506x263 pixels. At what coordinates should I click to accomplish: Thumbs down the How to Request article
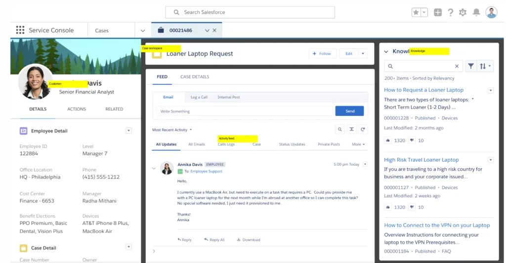pos(412,140)
